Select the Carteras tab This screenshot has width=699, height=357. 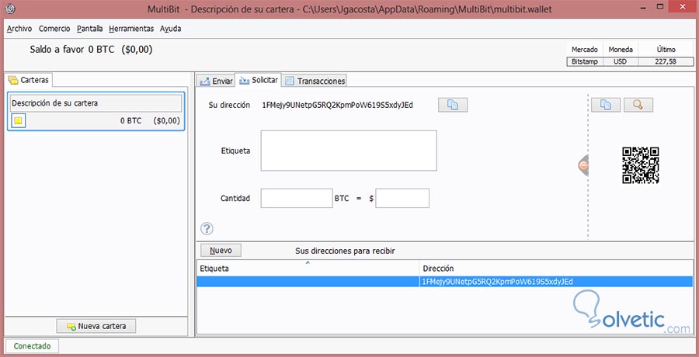pyautogui.click(x=29, y=80)
